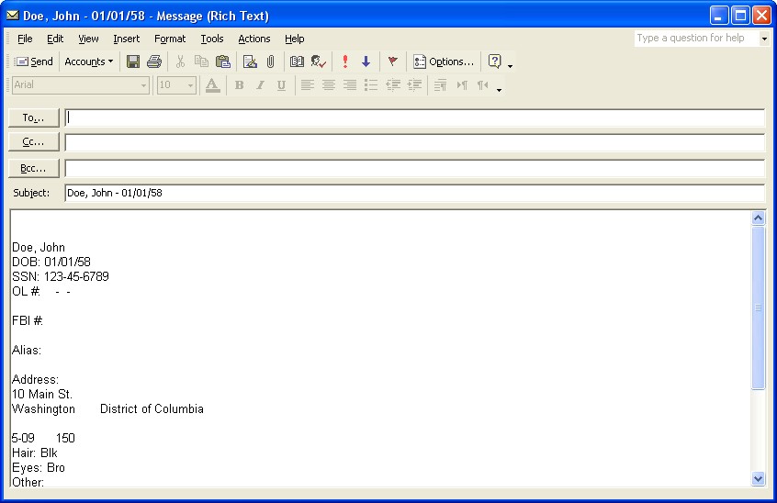Open the Address Book icon

(297, 61)
